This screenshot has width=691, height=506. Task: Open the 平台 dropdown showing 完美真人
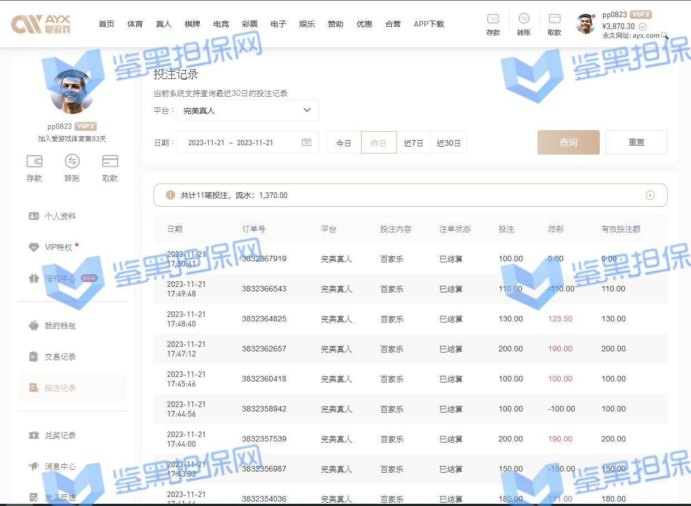(x=248, y=110)
